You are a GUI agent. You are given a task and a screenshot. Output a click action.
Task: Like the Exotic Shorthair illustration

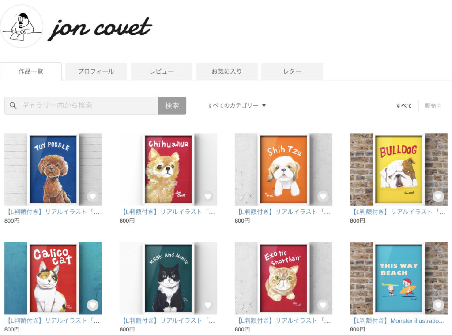point(323,305)
